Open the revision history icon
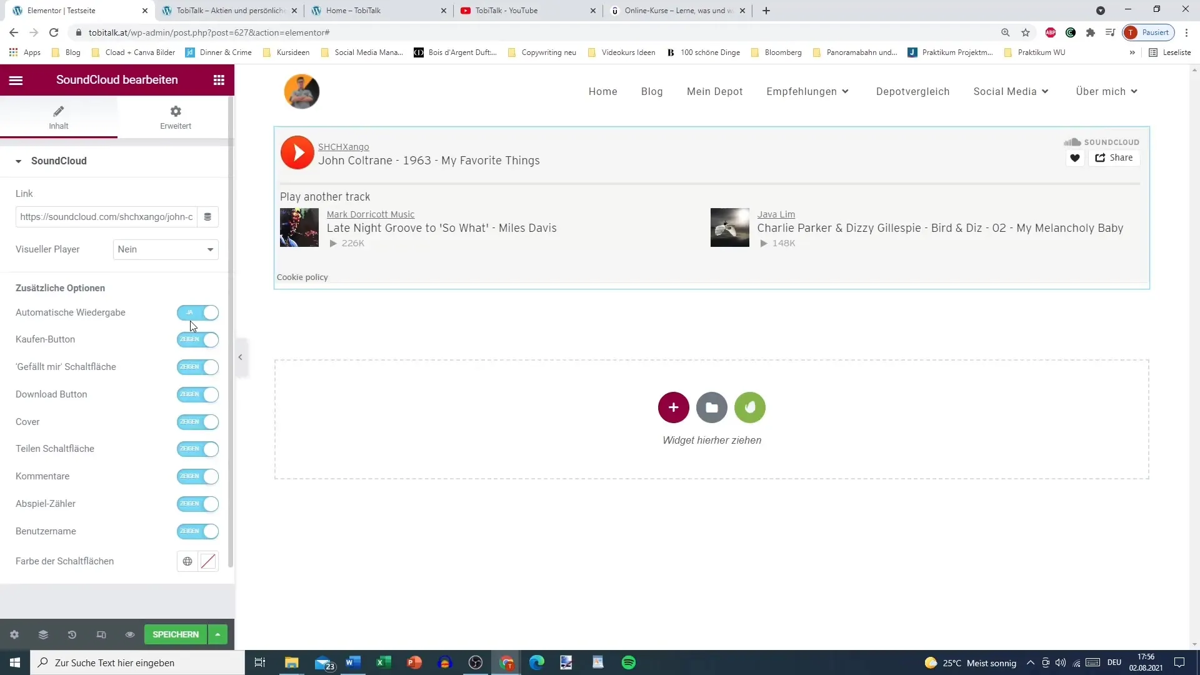The image size is (1200, 675). pyautogui.click(x=72, y=634)
